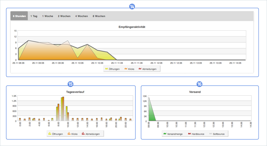Toggle Öffnungen series in Empfängeraktivität legend
This screenshot has width=267, height=146.
pyautogui.click(x=112, y=69)
